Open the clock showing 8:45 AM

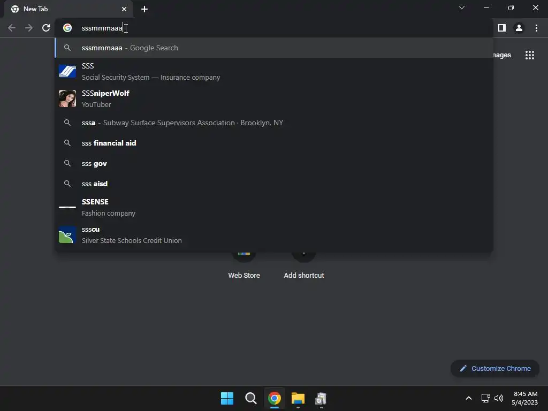coord(524,398)
